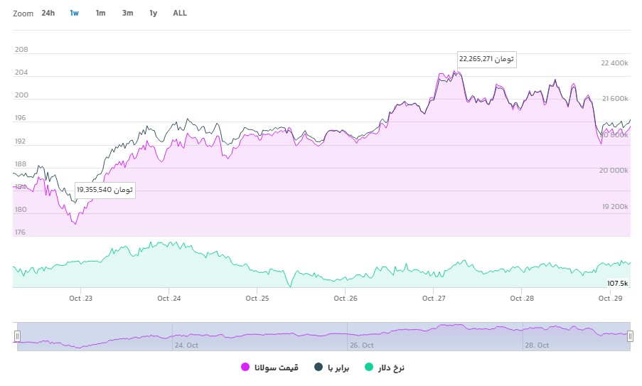642x386 pixels.
Task: Toggle the نرخ دلار series label
Action: click(390, 368)
